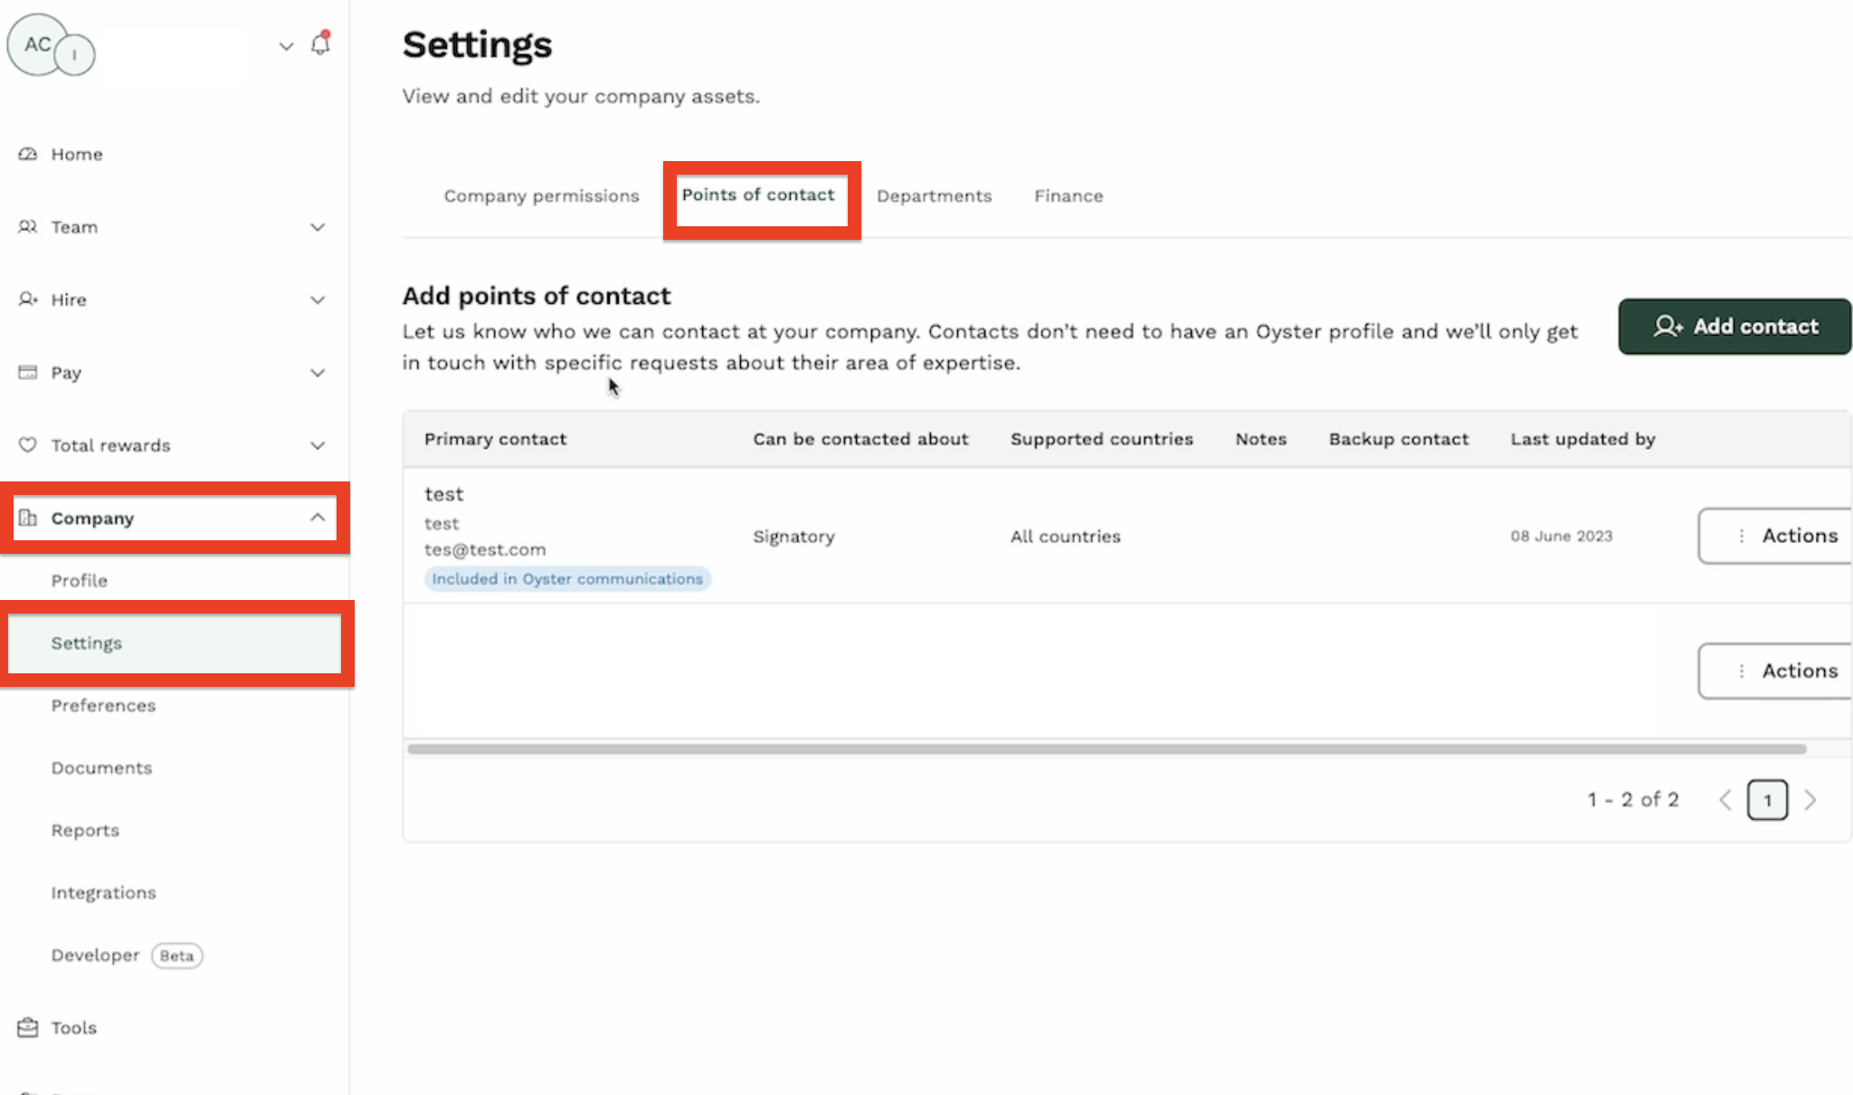Collapse the Company menu chevron

[x=318, y=518]
